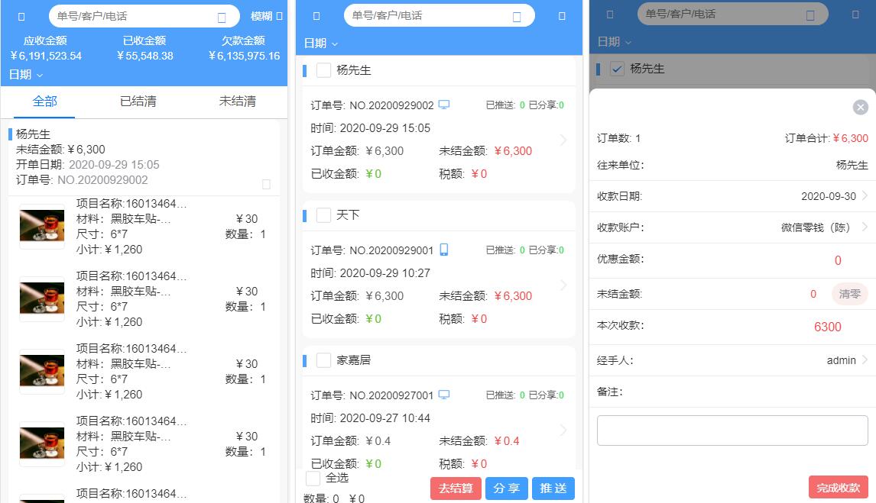This screenshot has width=876, height=503.
Task: Toggle the 全选 select-all checkbox
Action: pos(313,478)
